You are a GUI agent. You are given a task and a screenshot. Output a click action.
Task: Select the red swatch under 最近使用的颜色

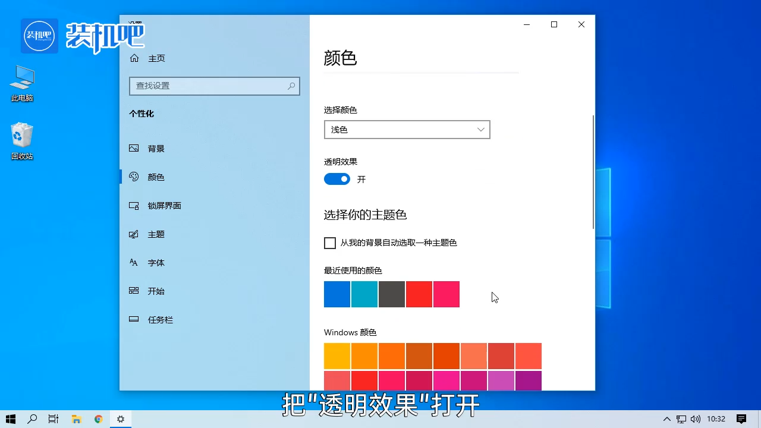(x=419, y=294)
